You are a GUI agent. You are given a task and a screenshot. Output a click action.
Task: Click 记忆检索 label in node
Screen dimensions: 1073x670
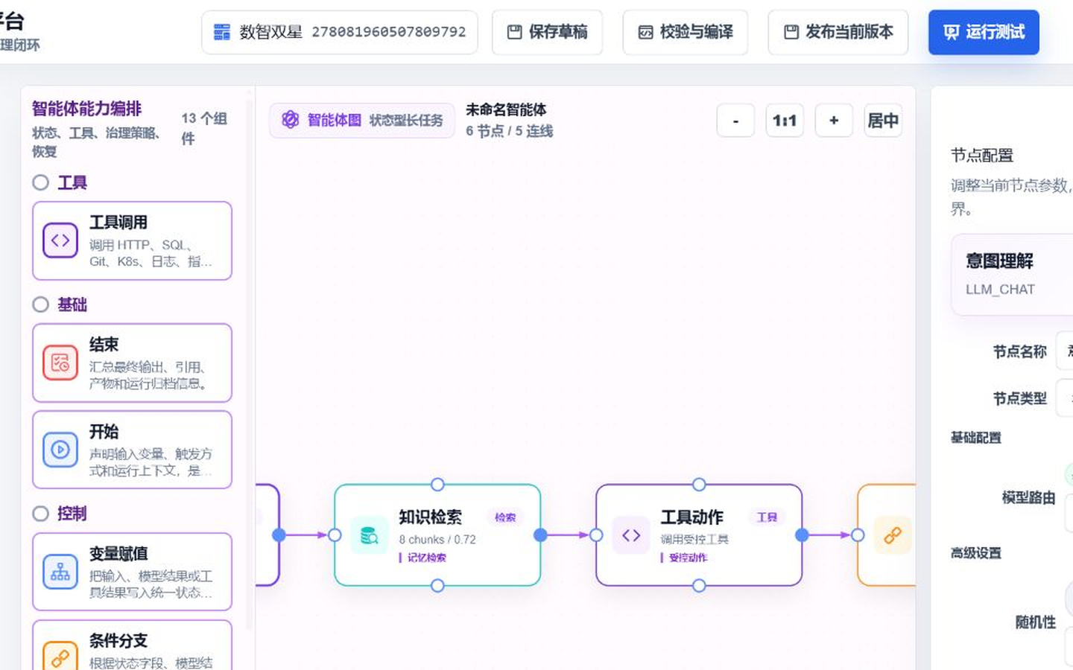click(x=426, y=558)
